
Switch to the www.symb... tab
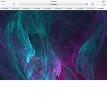(x=16, y=9)
